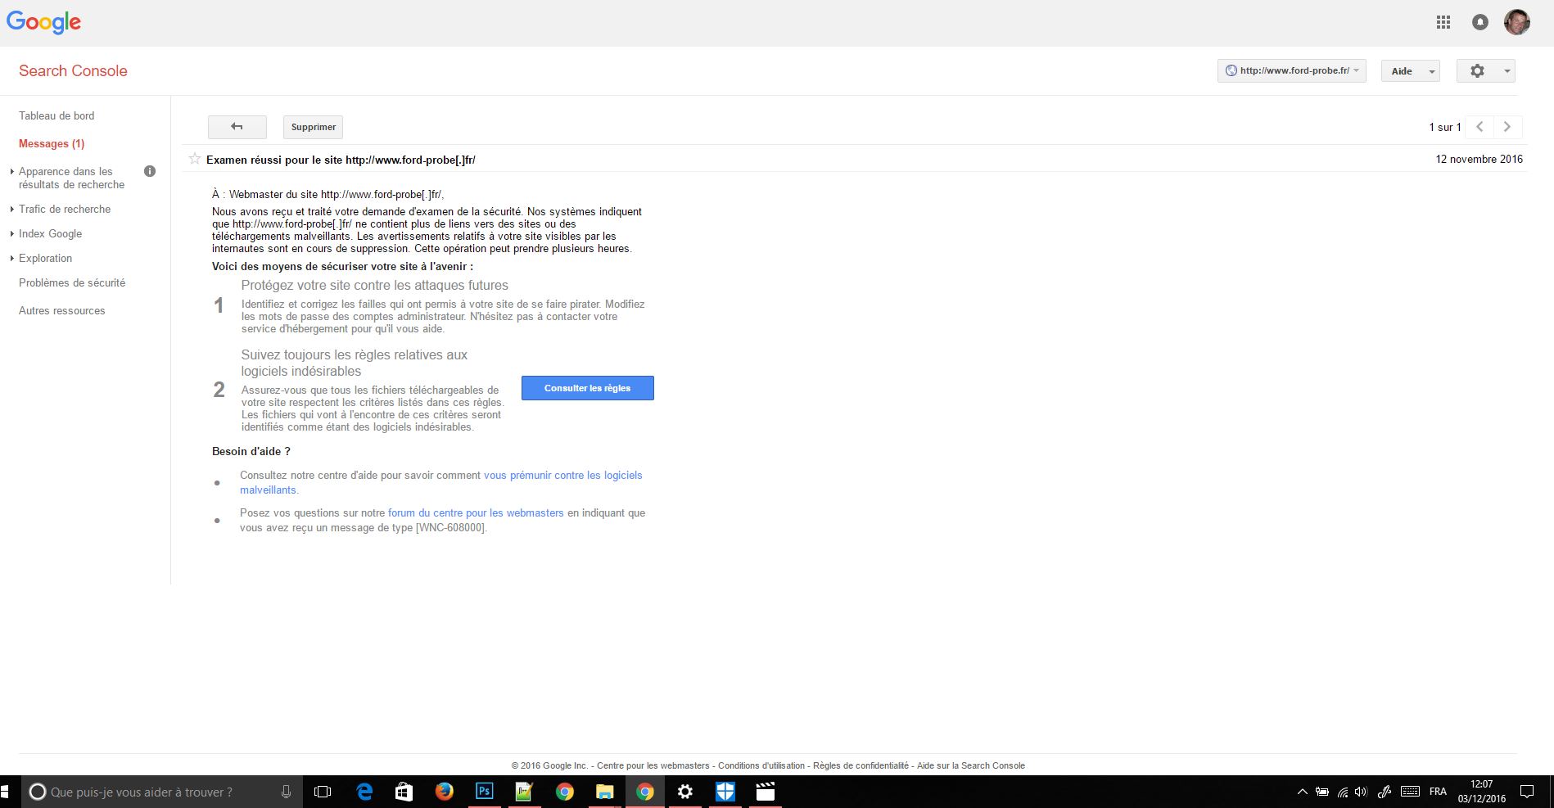Open the volume speaker icon
The image size is (1554, 808).
coord(1361,792)
